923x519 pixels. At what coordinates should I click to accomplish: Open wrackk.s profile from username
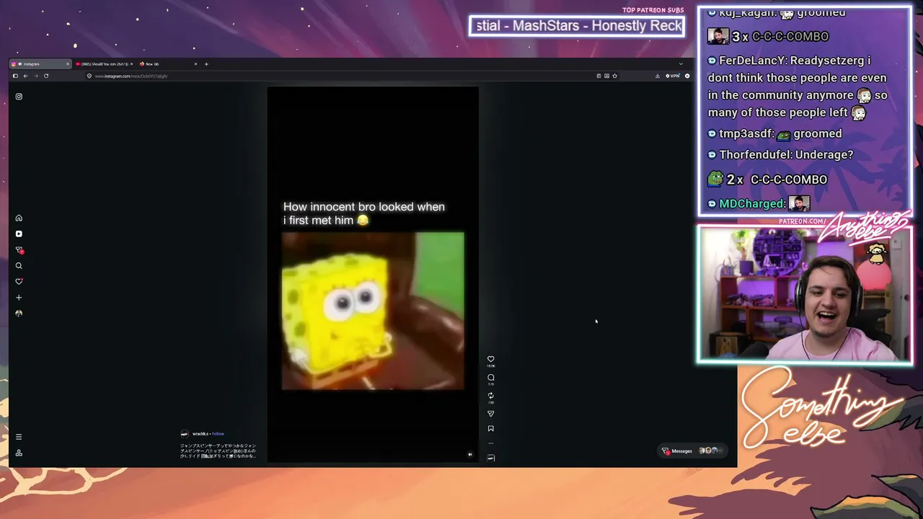coord(200,434)
